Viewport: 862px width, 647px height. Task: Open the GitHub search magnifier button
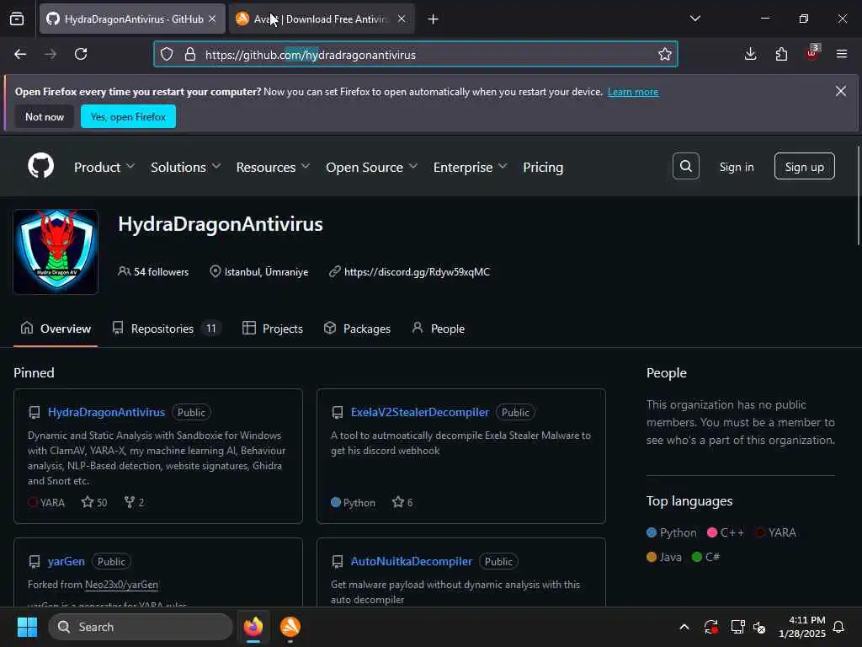click(x=685, y=166)
